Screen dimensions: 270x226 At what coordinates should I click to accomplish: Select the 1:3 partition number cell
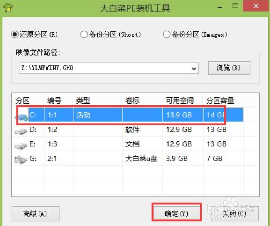point(52,144)
